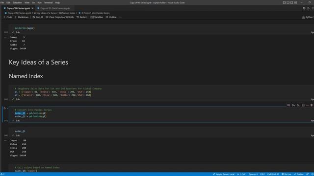Screen dimensions: 314x176
Task: Click highlighted sales_Q1 variable in selected cell
Action: [20, 113]
